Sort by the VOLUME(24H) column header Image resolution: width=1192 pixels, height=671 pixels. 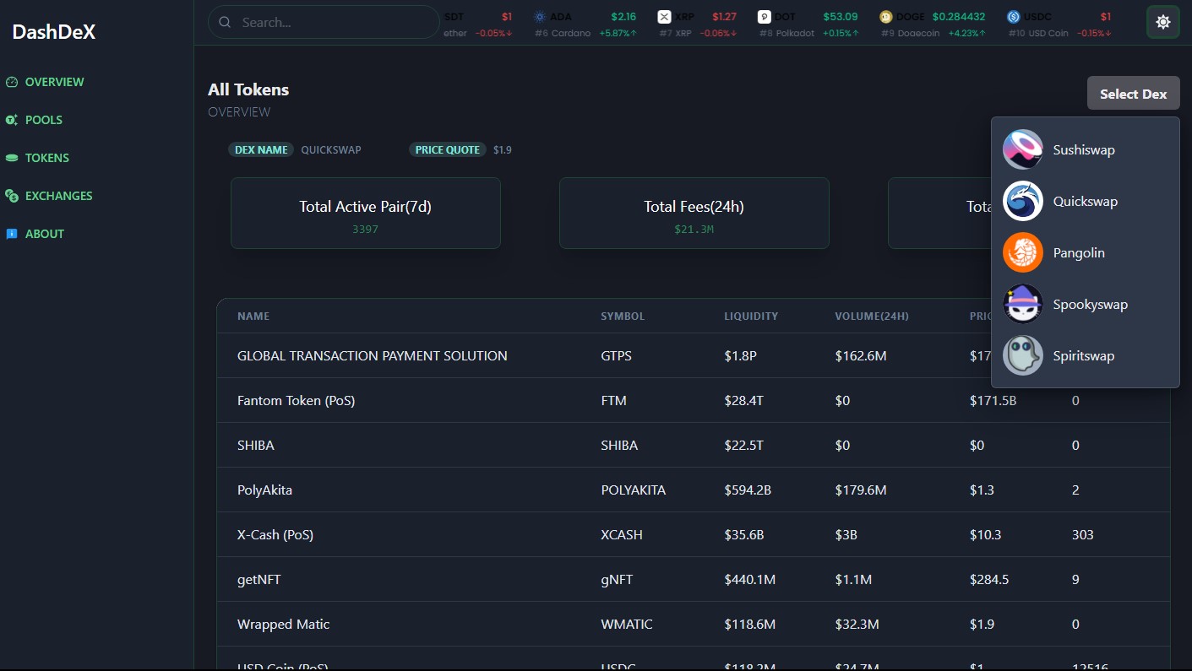[872, 317]
